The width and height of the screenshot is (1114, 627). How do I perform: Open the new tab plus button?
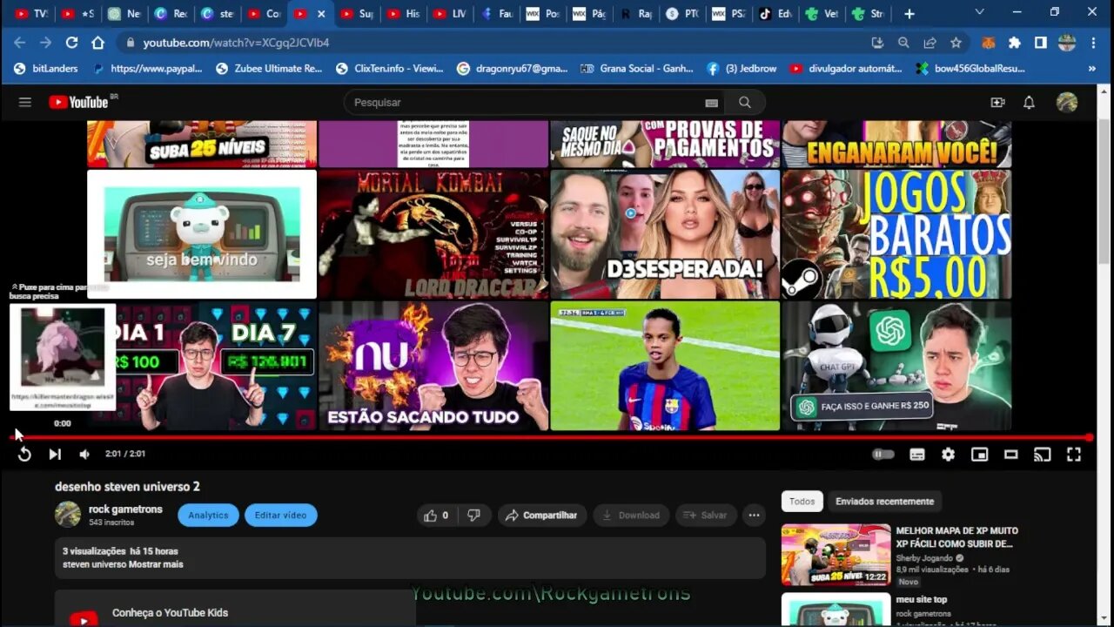click(x=909, y=13)
